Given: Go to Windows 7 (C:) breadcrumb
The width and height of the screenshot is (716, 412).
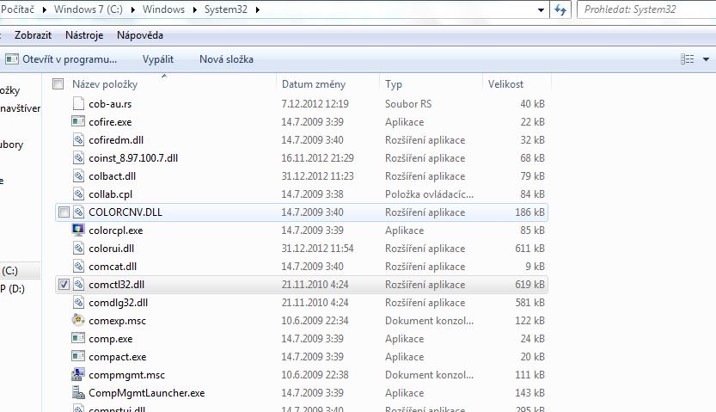Looking at the screenshot, I should tap(89, 9).
